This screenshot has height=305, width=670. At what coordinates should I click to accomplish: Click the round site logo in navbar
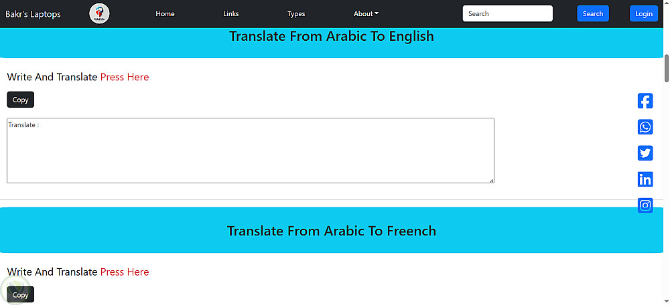99,13
